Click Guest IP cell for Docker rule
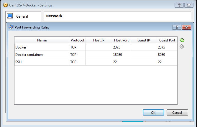This screenshot has height=127, width=197. click(x=144, y=47)
